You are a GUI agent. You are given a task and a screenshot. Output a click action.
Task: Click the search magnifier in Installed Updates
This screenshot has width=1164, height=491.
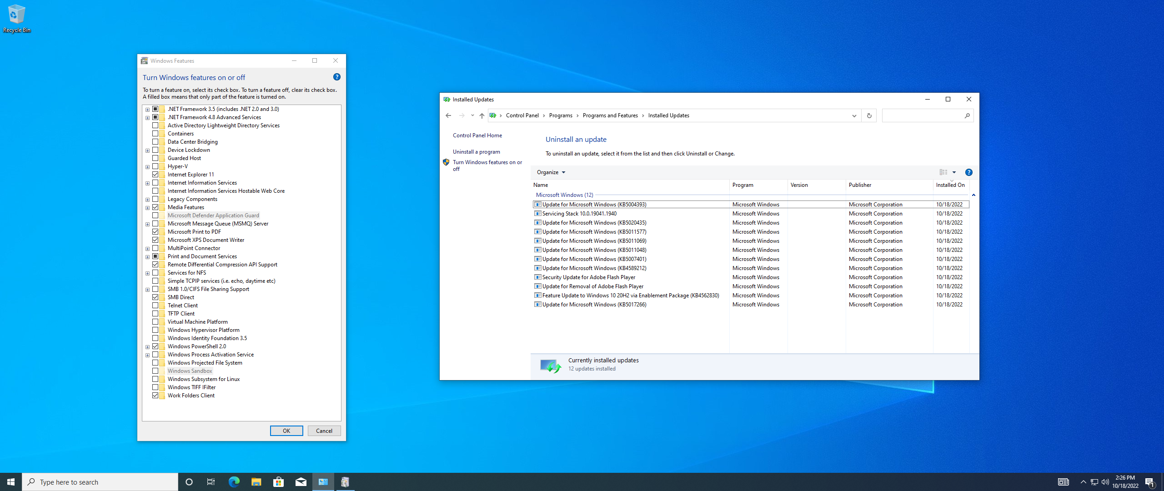coord(967,115)
